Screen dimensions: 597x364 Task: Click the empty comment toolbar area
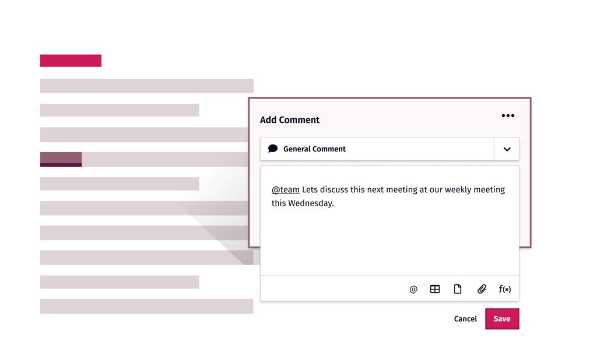tap(331, 289)
